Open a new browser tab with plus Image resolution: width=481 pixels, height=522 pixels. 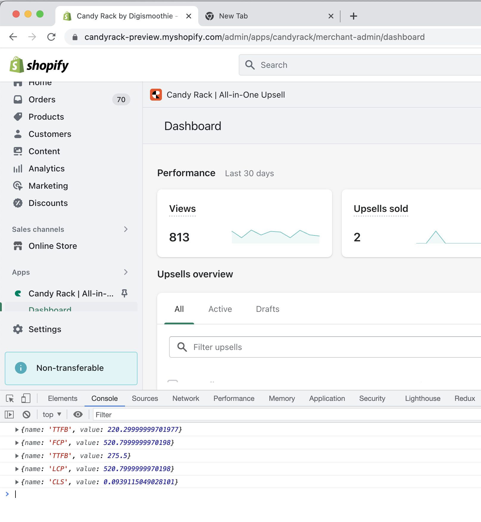[x=354, y=16]
